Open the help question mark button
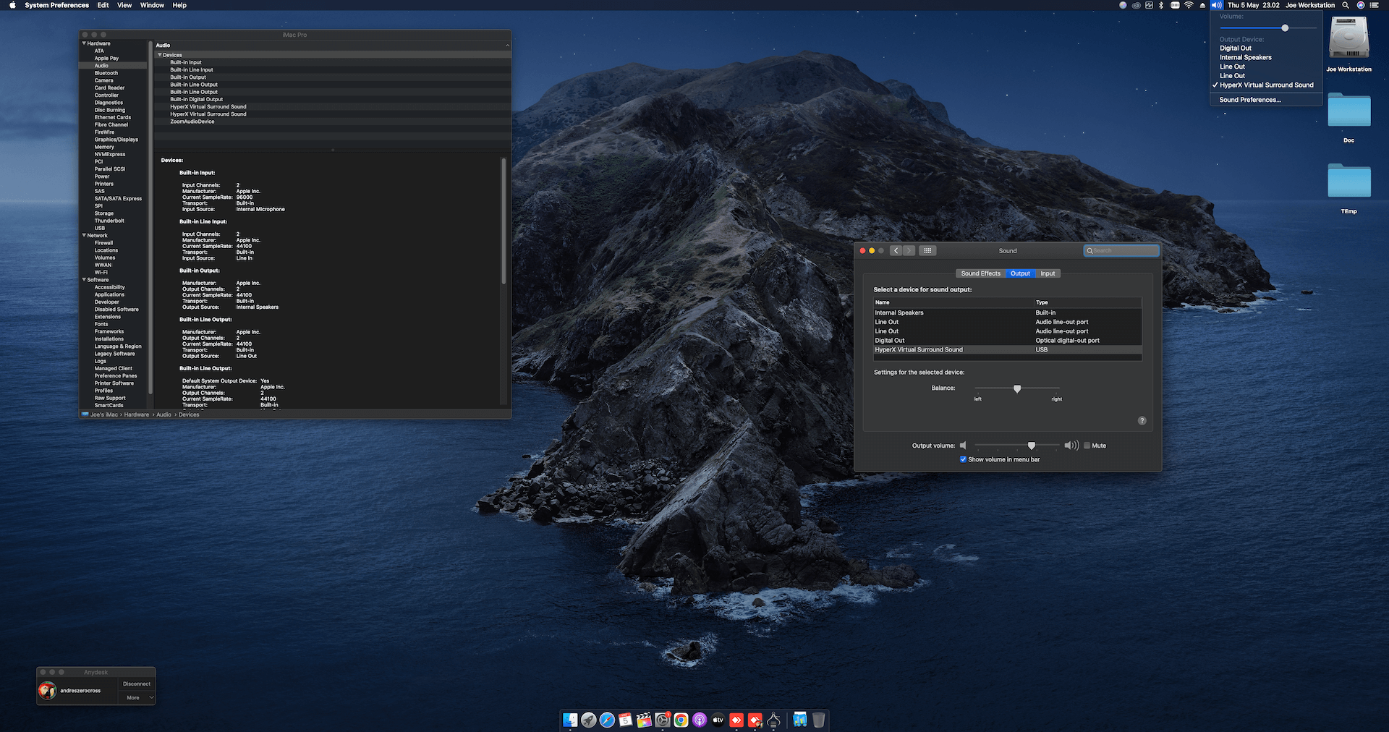Screen dimensions: 1389x732 (x=1142, y=421)
